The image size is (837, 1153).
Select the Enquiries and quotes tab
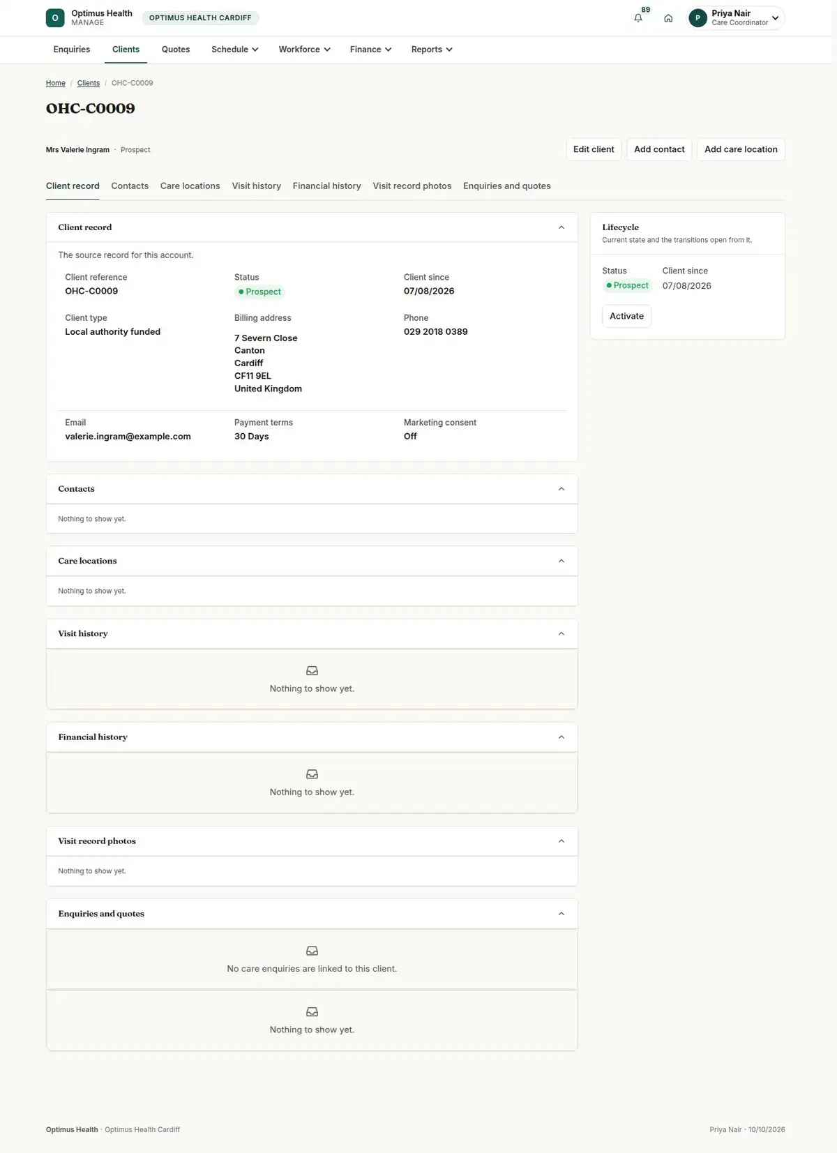(507, 186)
